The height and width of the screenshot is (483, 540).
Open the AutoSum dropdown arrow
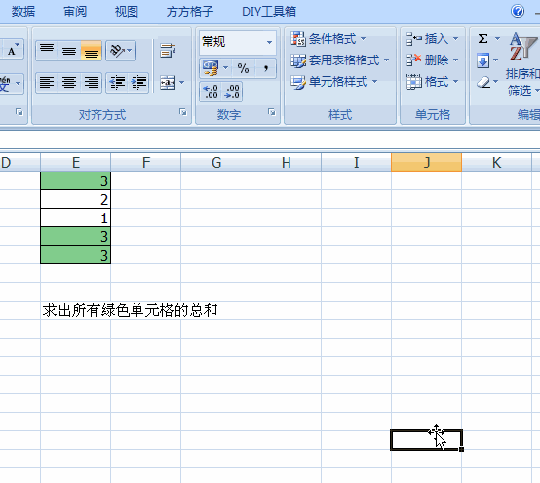pyautogui.click(x=497, y=39)
